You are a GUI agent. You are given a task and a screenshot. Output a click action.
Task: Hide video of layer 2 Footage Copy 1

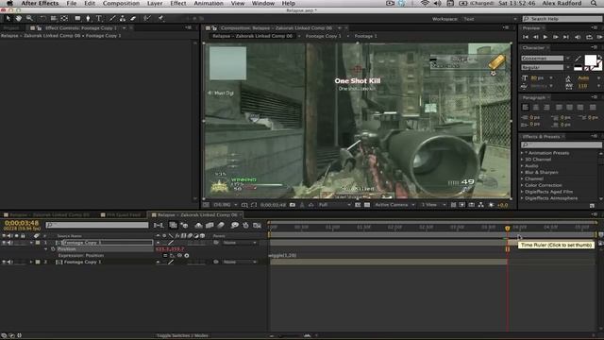[4, 262]
